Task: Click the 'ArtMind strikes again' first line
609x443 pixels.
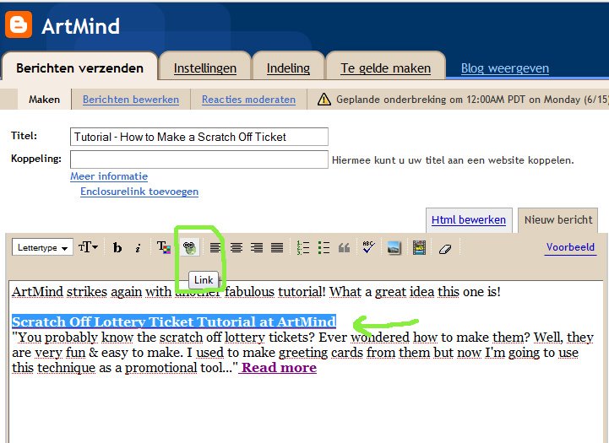Action: pos(256,292)
